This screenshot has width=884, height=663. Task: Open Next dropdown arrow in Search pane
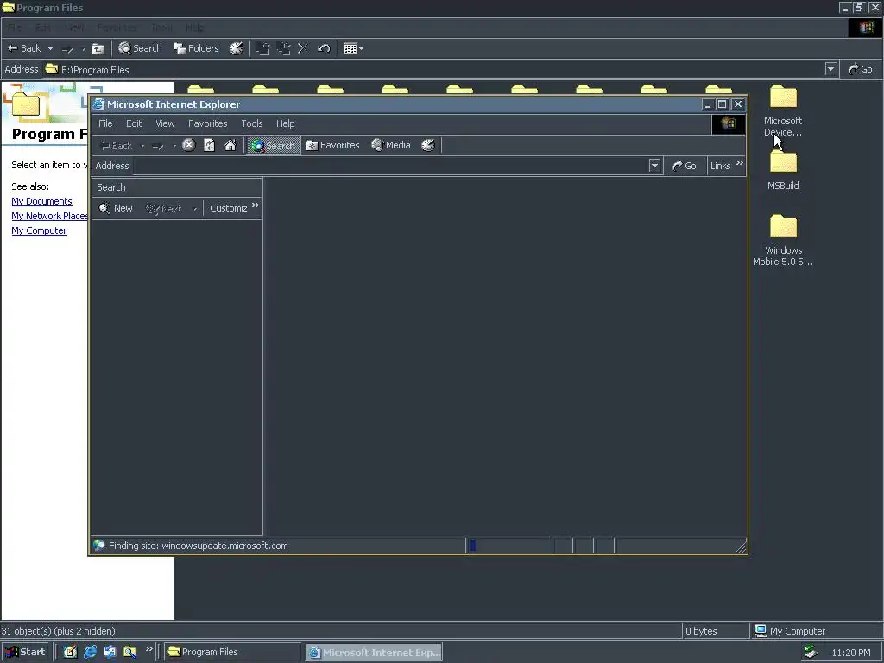195,209
